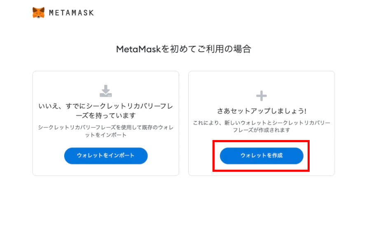This screenshot has width=371, height=236.
Task: Click the heading MetaMaskを初めてご利用の場合
Action: 184,49
